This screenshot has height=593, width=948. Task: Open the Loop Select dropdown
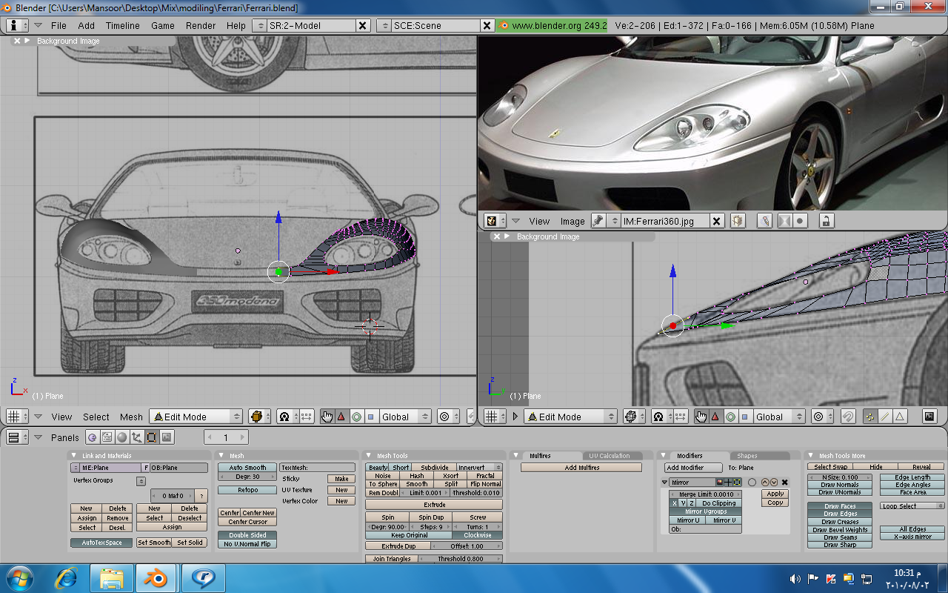coord(912,506)
